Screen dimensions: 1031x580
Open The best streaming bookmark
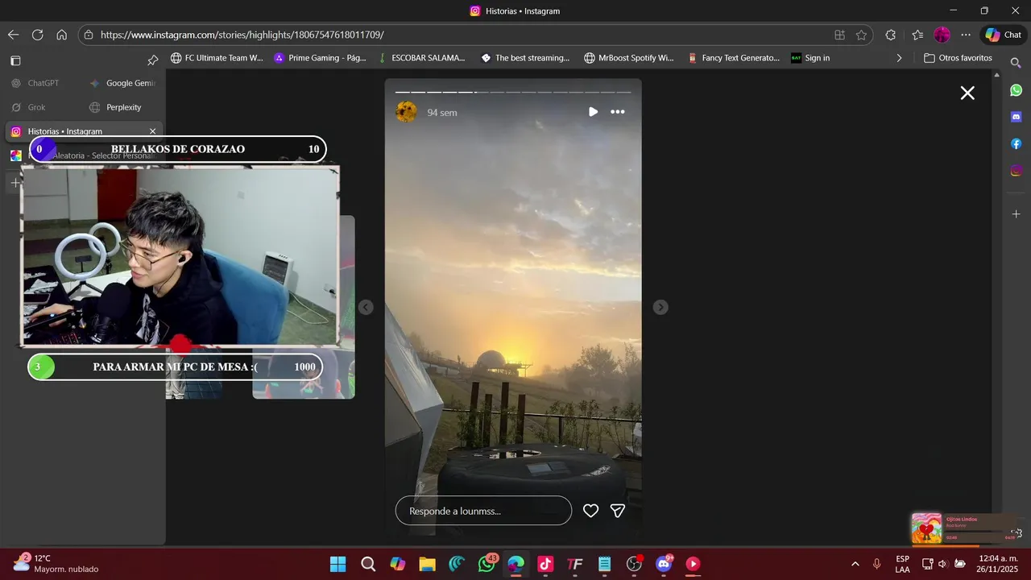coord(525,58)
